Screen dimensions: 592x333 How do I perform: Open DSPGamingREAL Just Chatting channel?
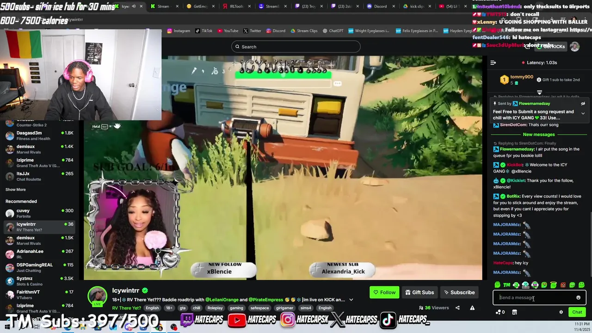point(39,267)
